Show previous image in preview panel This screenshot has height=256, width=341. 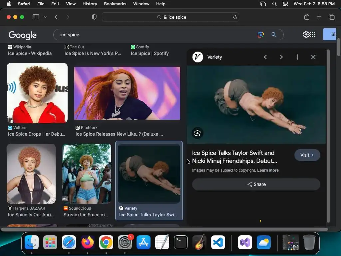pos(265,57)
